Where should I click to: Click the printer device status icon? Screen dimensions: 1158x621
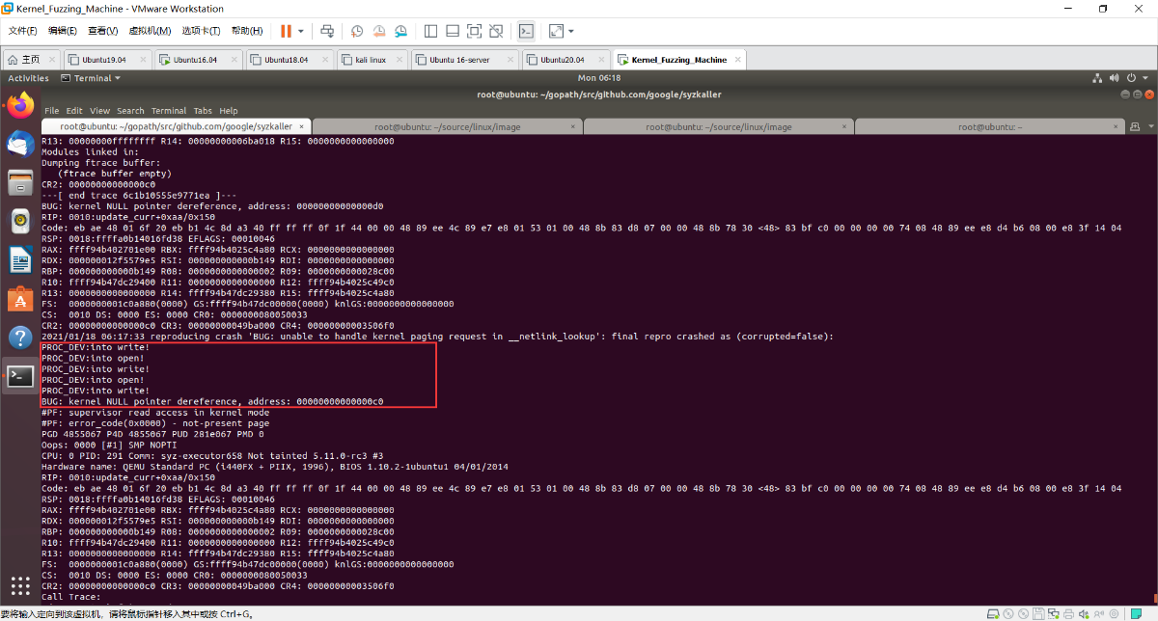pyautogui.click(x=1068, y=613)
